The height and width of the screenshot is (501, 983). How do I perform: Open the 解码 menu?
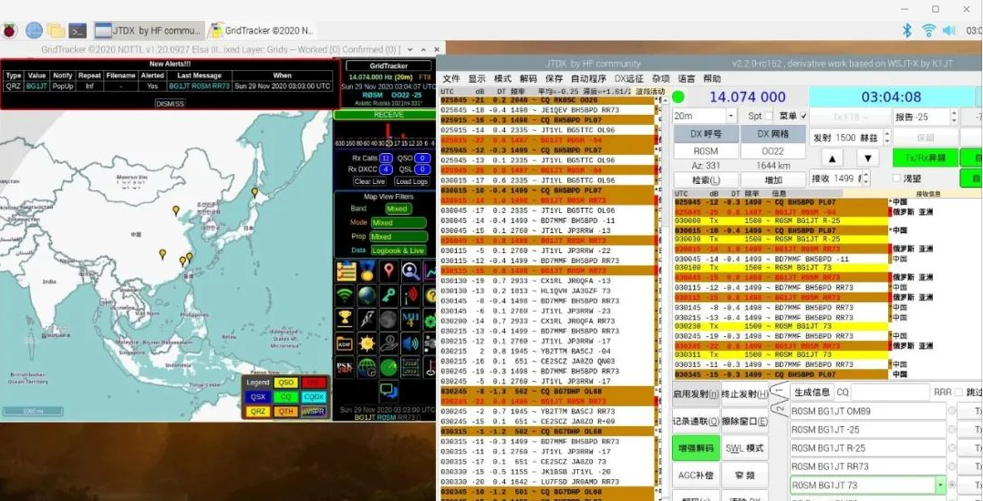(x=529, y=79)
